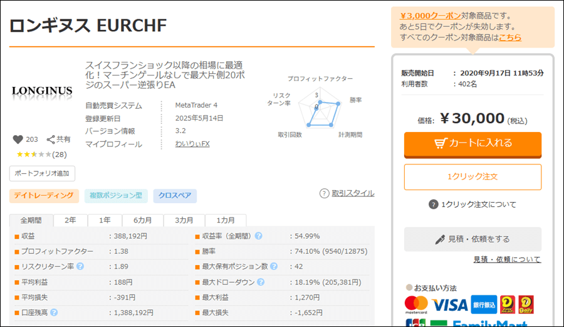Click the help icon next to 収益率（全期間）
564x327 pixels.
(x=259, y=236)
